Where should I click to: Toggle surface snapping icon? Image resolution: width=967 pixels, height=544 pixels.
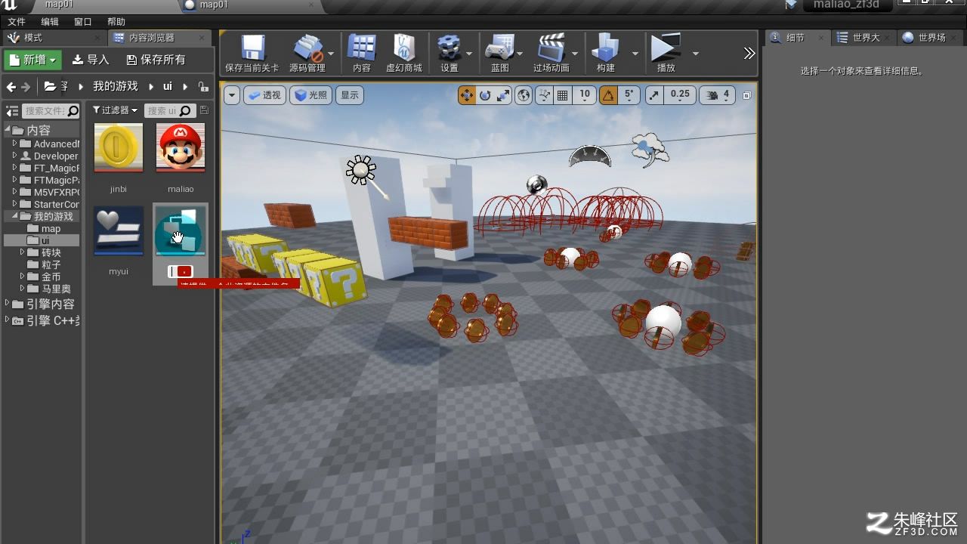tap(544, 95)
